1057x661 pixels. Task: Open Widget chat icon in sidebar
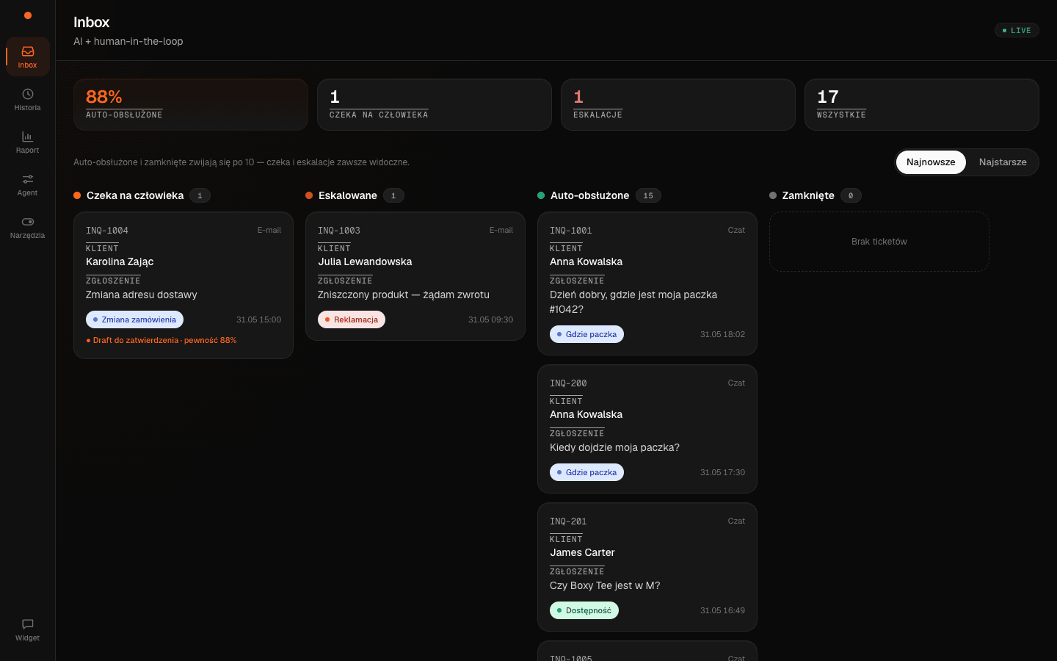point(27,629)
